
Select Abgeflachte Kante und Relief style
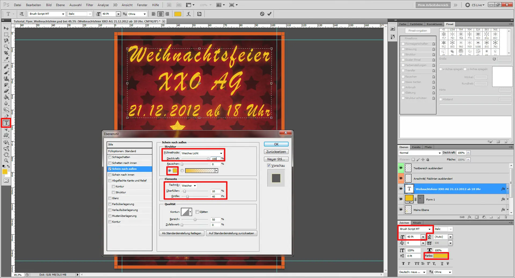pyautogui.click(x=129, y=181)
